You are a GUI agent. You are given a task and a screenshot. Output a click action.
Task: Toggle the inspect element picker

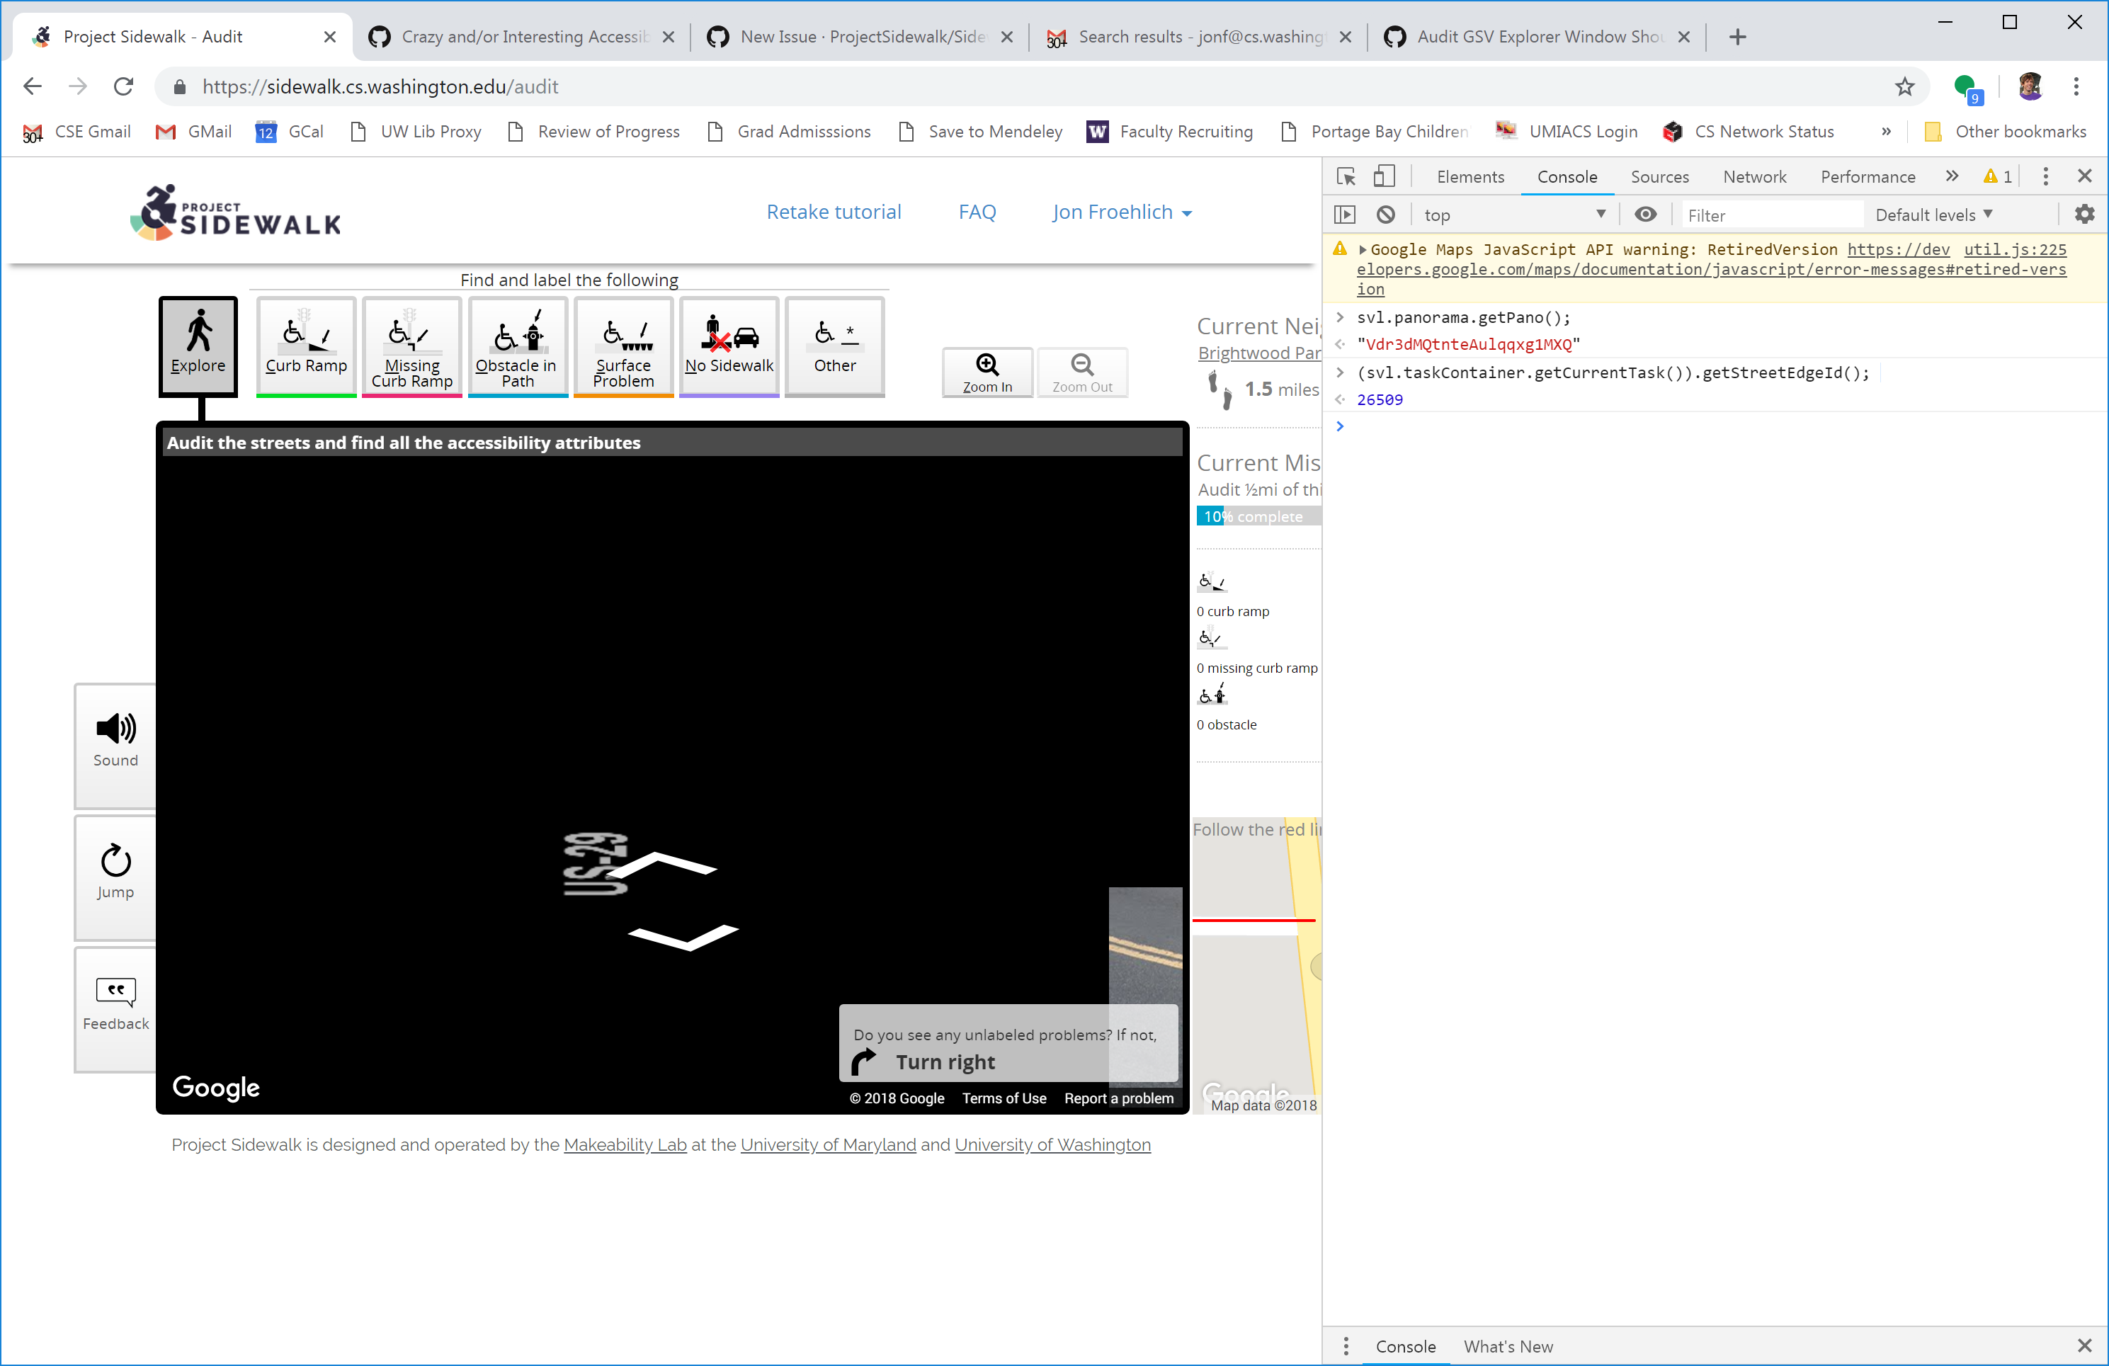click(1345, 176)
